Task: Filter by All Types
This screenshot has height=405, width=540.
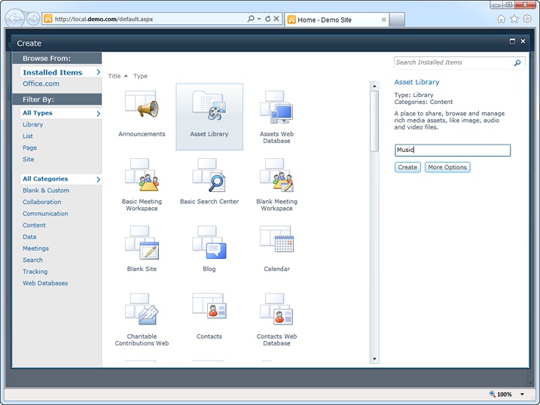Action: [x=61, y=113]
